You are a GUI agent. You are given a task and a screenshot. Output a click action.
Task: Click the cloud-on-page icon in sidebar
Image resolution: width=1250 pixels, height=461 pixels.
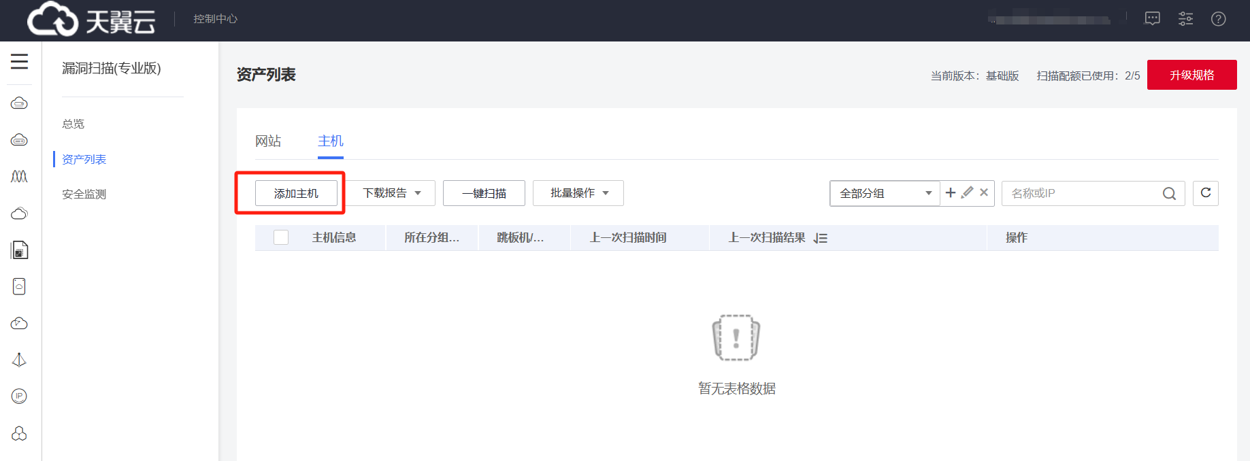tap(19, 286)
